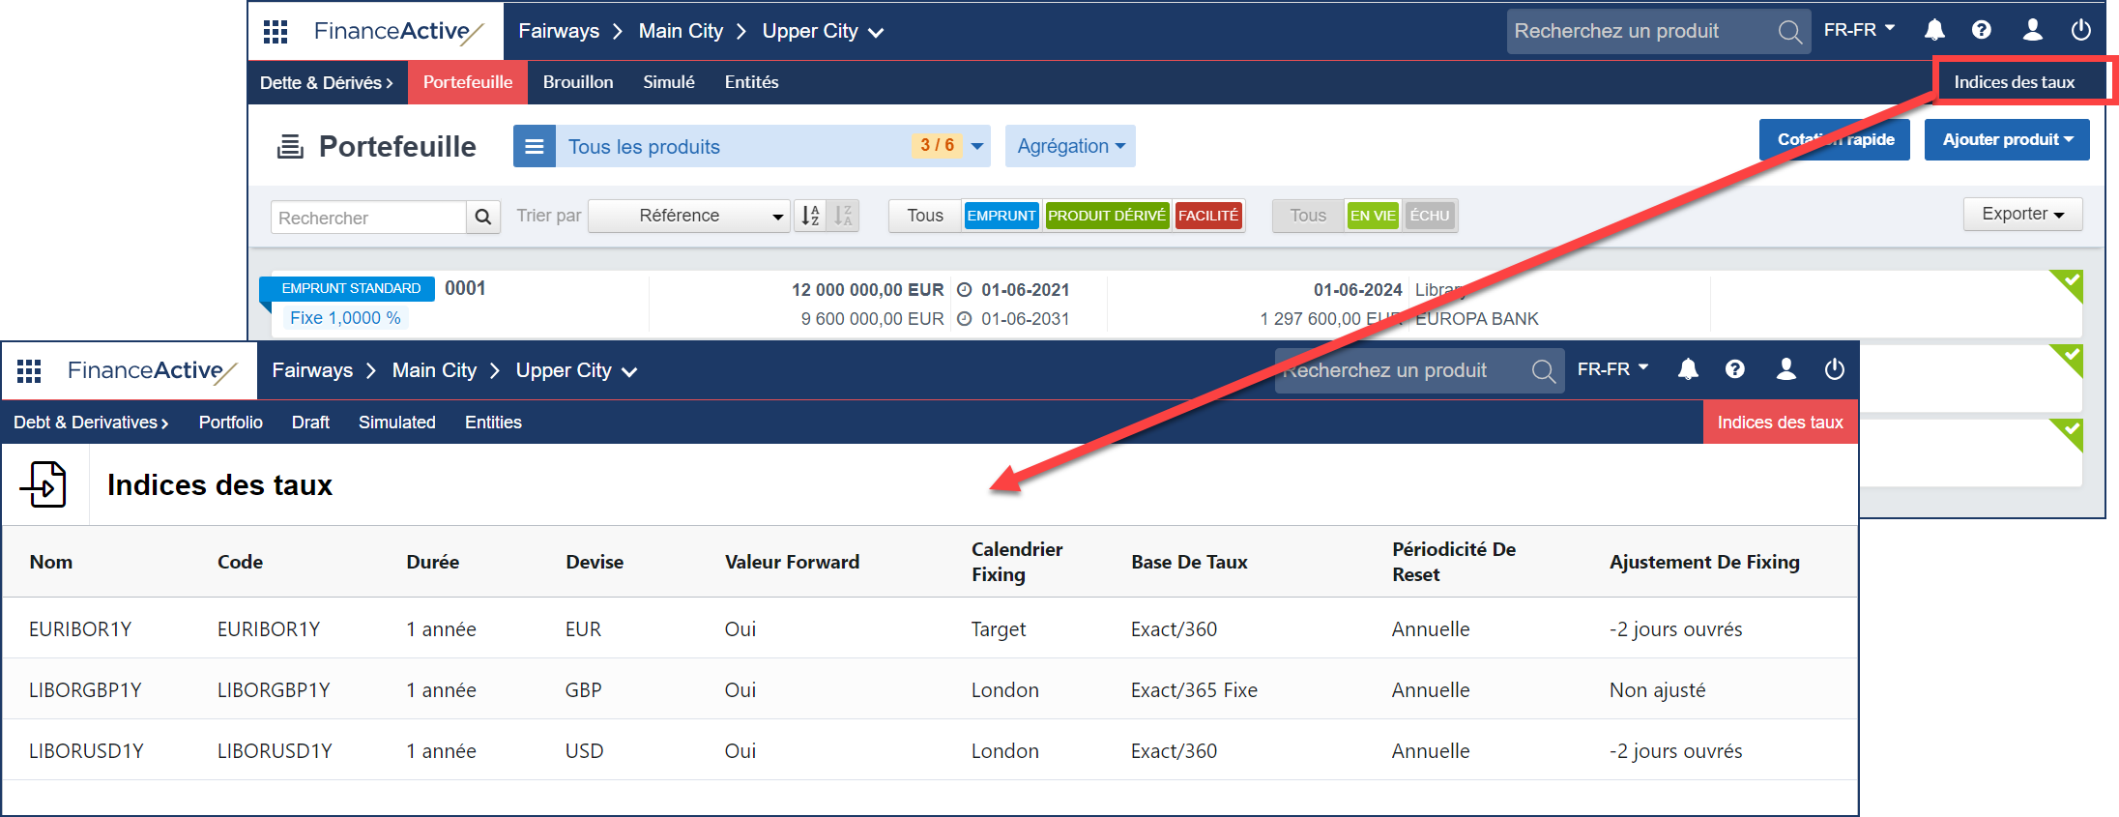Switch to the Brouillon tab
The width and height of the screenshot is (2119, 817).
(577, 82)
